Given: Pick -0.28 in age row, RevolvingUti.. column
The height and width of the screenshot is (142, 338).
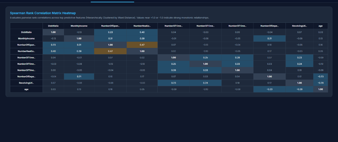Looking at the screenshot, I should point(299,89).
